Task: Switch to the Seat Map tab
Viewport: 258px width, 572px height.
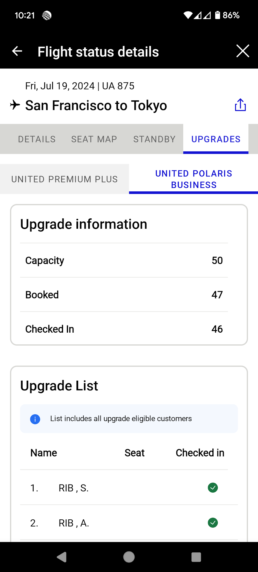Action: coord(94,139)
